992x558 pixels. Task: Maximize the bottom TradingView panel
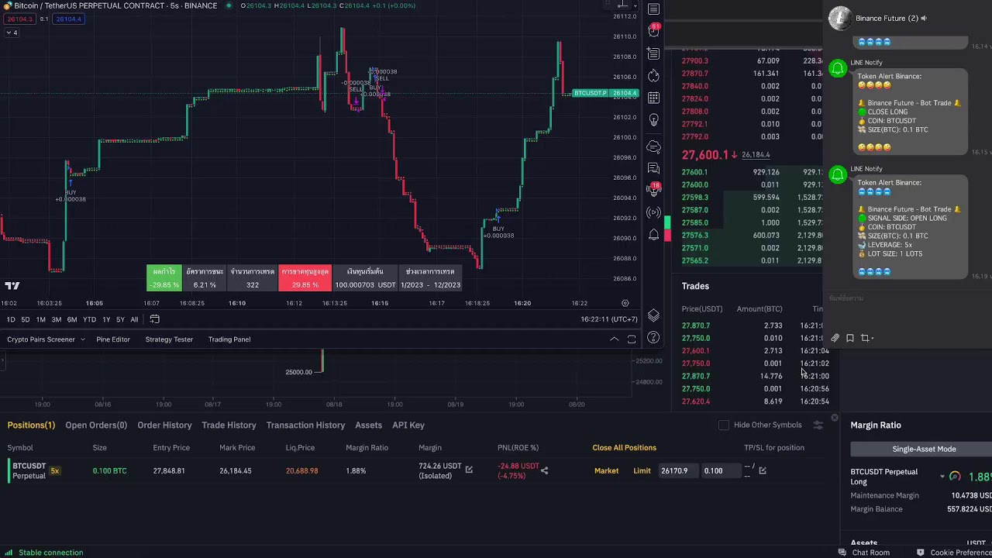(x=632, y=339)
